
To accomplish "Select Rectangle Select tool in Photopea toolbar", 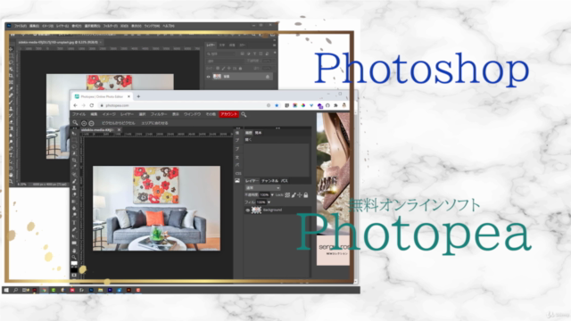I will (74, 140).
